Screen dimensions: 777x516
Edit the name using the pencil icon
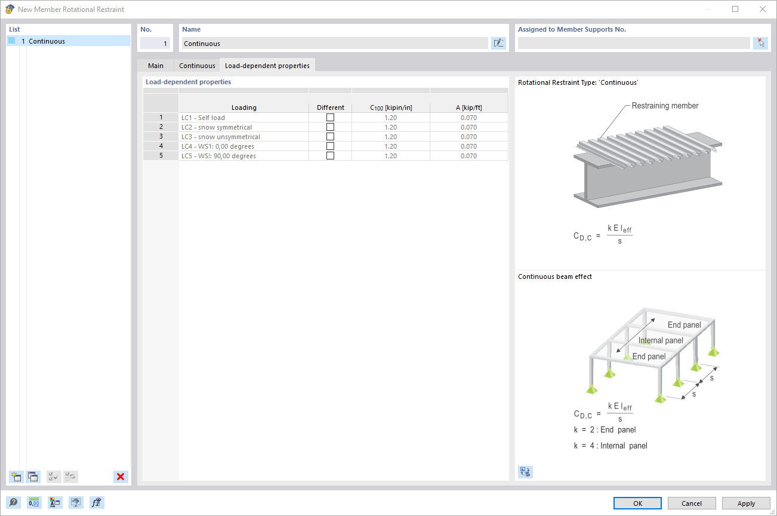pos(498,42)
